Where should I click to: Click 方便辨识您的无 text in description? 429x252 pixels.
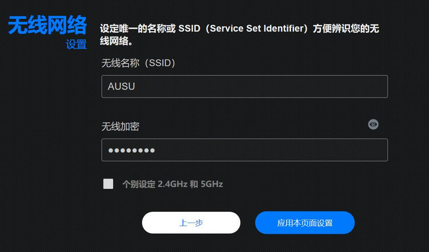(x=346, y=28)
